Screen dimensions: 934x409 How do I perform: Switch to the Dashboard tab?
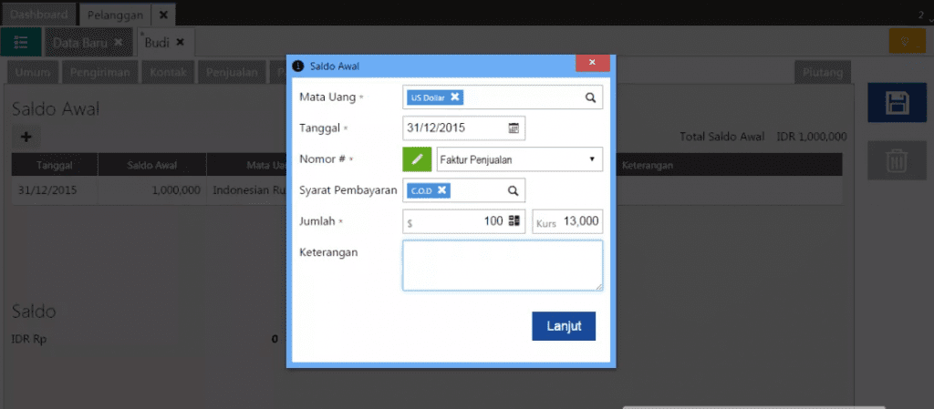click(x=38, y=14)
